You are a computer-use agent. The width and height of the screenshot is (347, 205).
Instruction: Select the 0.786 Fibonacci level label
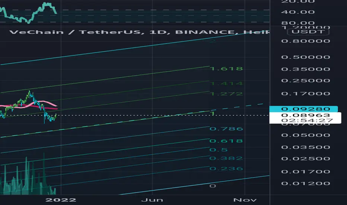click(226, 129)
